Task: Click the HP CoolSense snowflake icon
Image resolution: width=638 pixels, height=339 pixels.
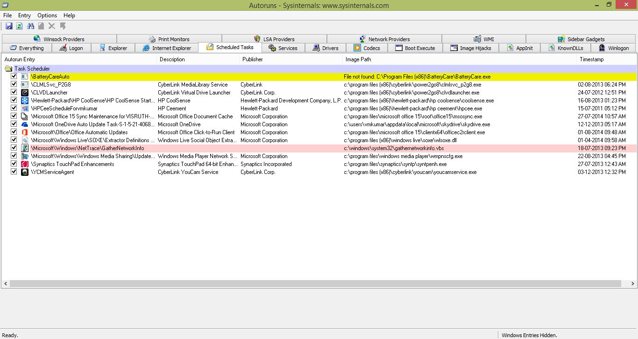Action: (x=25, y=101)
